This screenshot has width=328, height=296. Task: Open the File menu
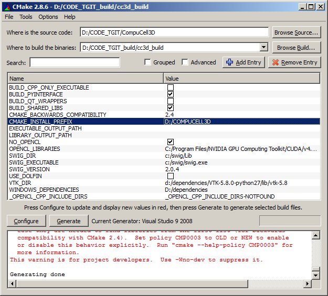point(9,17)
